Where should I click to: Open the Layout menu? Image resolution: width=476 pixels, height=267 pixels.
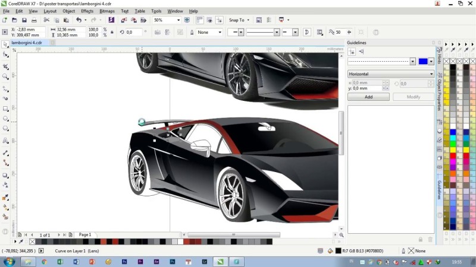(50, 11)
